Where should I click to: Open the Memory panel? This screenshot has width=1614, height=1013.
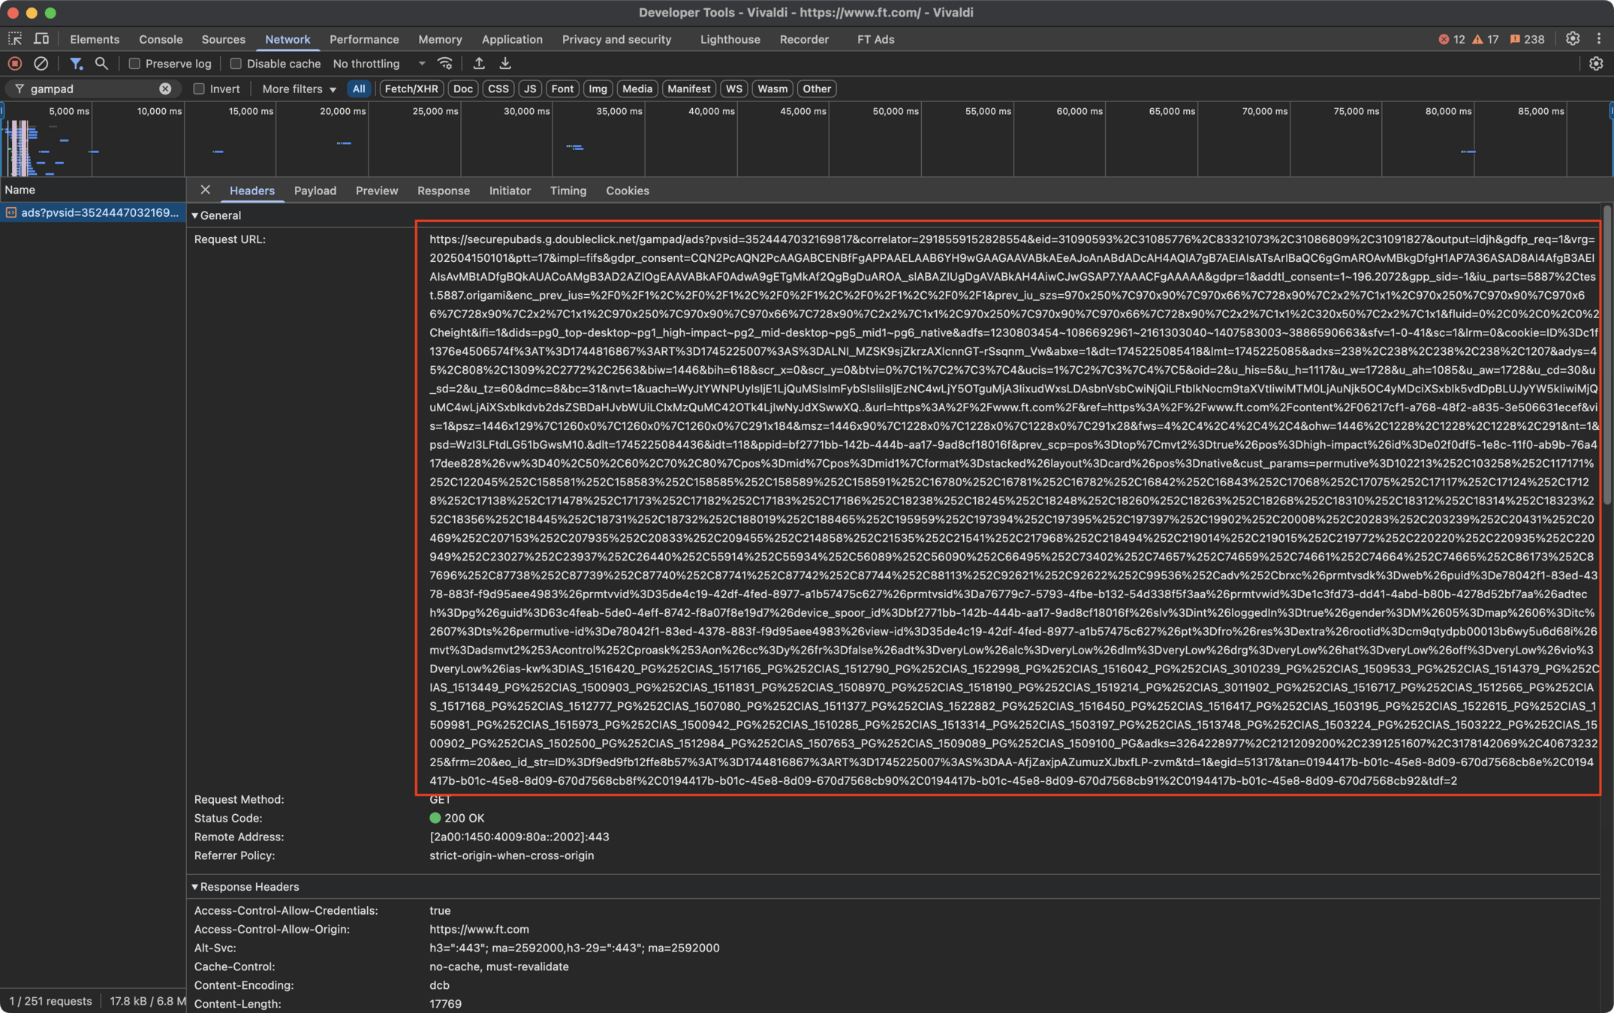440,39
